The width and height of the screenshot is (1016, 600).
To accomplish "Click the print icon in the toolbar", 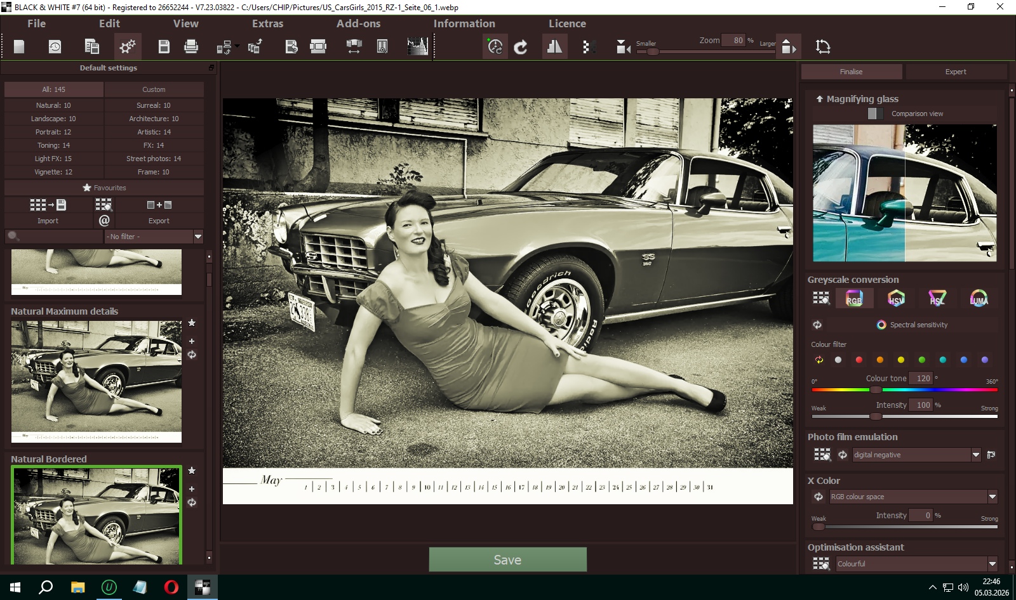I will click(x=191, y=46).
